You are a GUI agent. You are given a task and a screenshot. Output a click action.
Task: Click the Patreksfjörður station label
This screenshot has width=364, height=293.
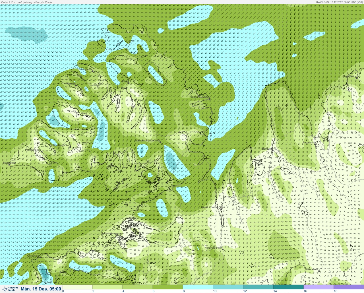tap(33, 150)
